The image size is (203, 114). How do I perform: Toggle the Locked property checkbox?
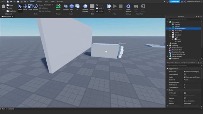[x=185, y=98]
